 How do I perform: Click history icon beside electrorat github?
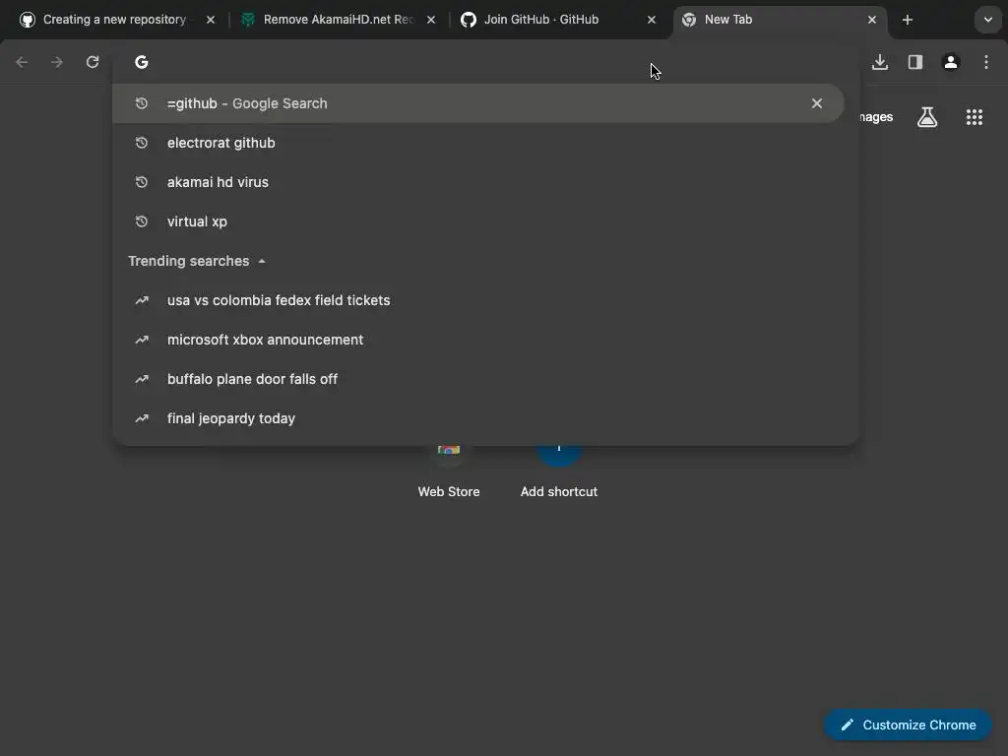pos(142,143)
